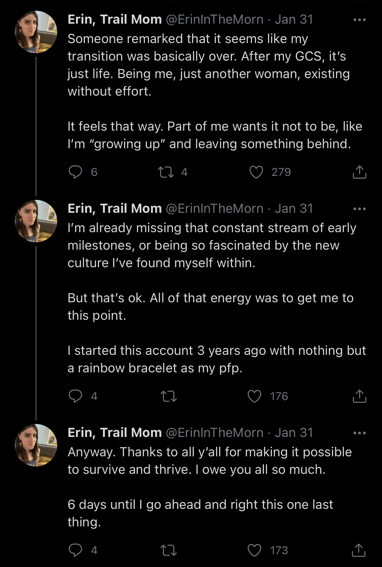Reply to the tweet with 6 replies
This screenshot has width=382, height=567.
[75, 172]
